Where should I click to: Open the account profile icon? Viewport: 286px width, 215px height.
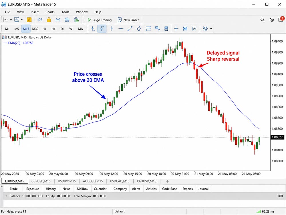(x=272, y=20)
